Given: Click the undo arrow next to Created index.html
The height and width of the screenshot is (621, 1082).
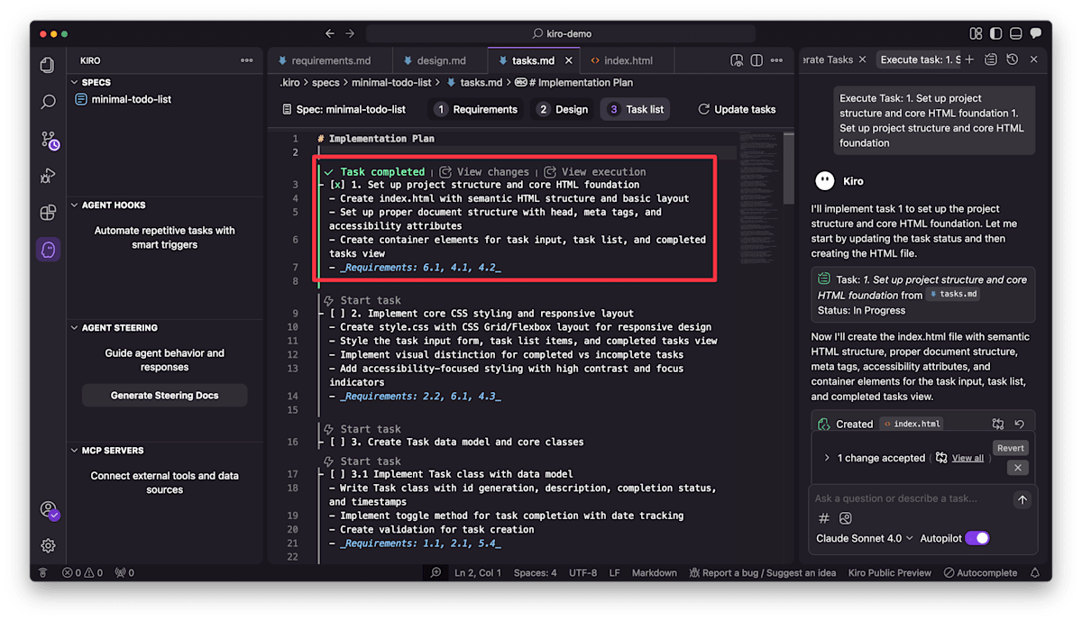Looking at the screenshot, I should pyautogui.click(x=1020, y=424).
